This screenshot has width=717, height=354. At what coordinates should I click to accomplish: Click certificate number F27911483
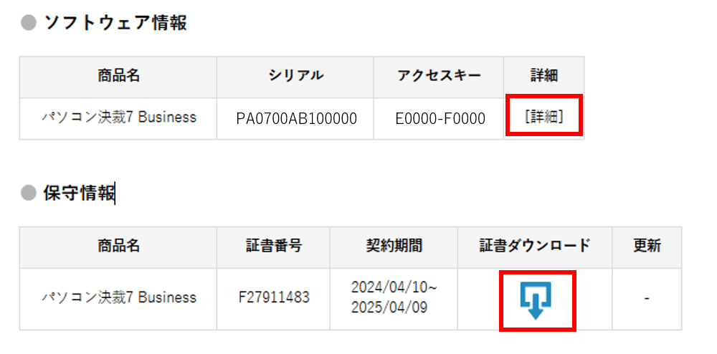(274, 298)
